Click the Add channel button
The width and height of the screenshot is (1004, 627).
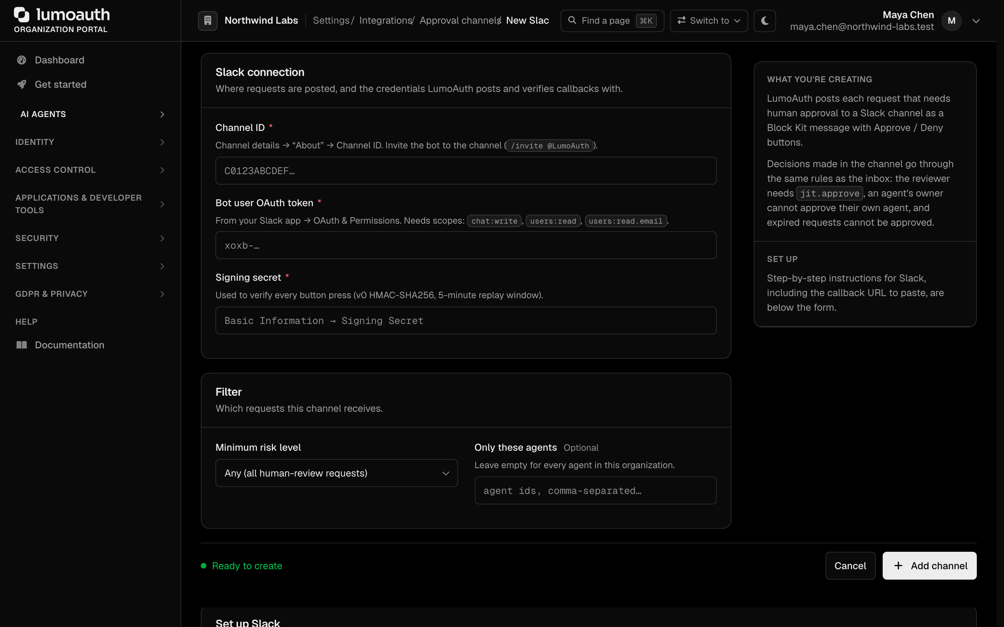(x=929, y=566)
